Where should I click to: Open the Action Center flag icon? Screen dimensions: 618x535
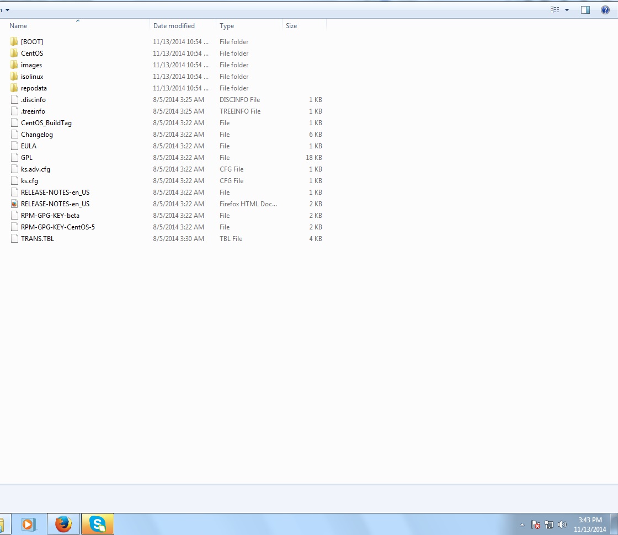point(535,525)
